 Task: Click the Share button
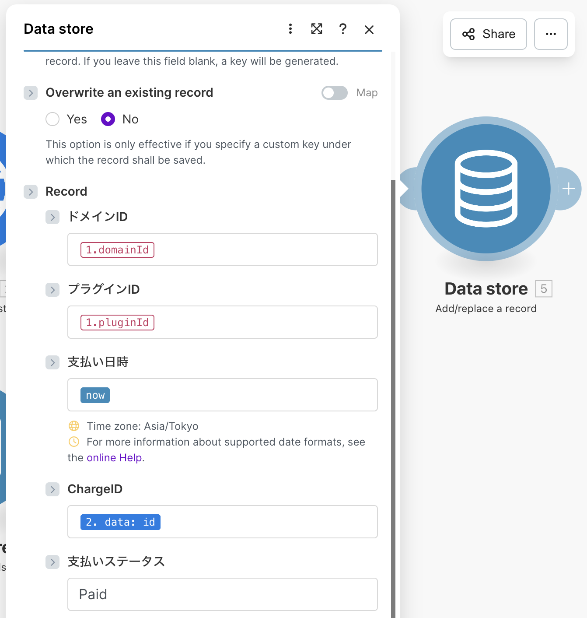pos(489,34)
